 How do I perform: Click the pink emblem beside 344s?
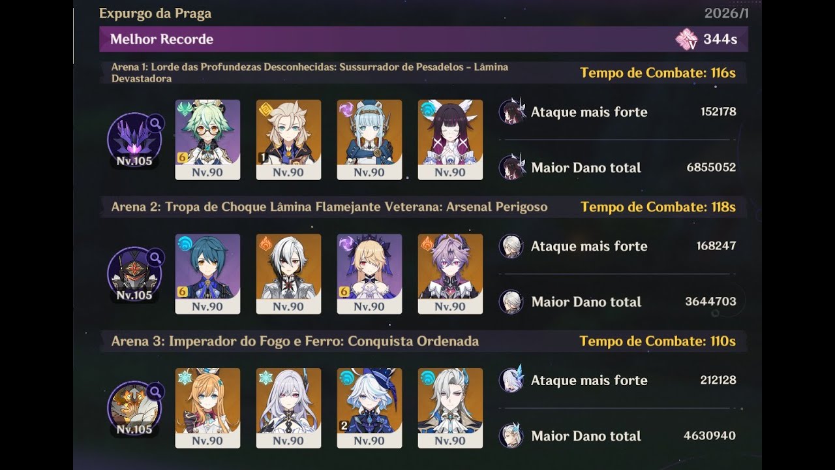point(686,39)
